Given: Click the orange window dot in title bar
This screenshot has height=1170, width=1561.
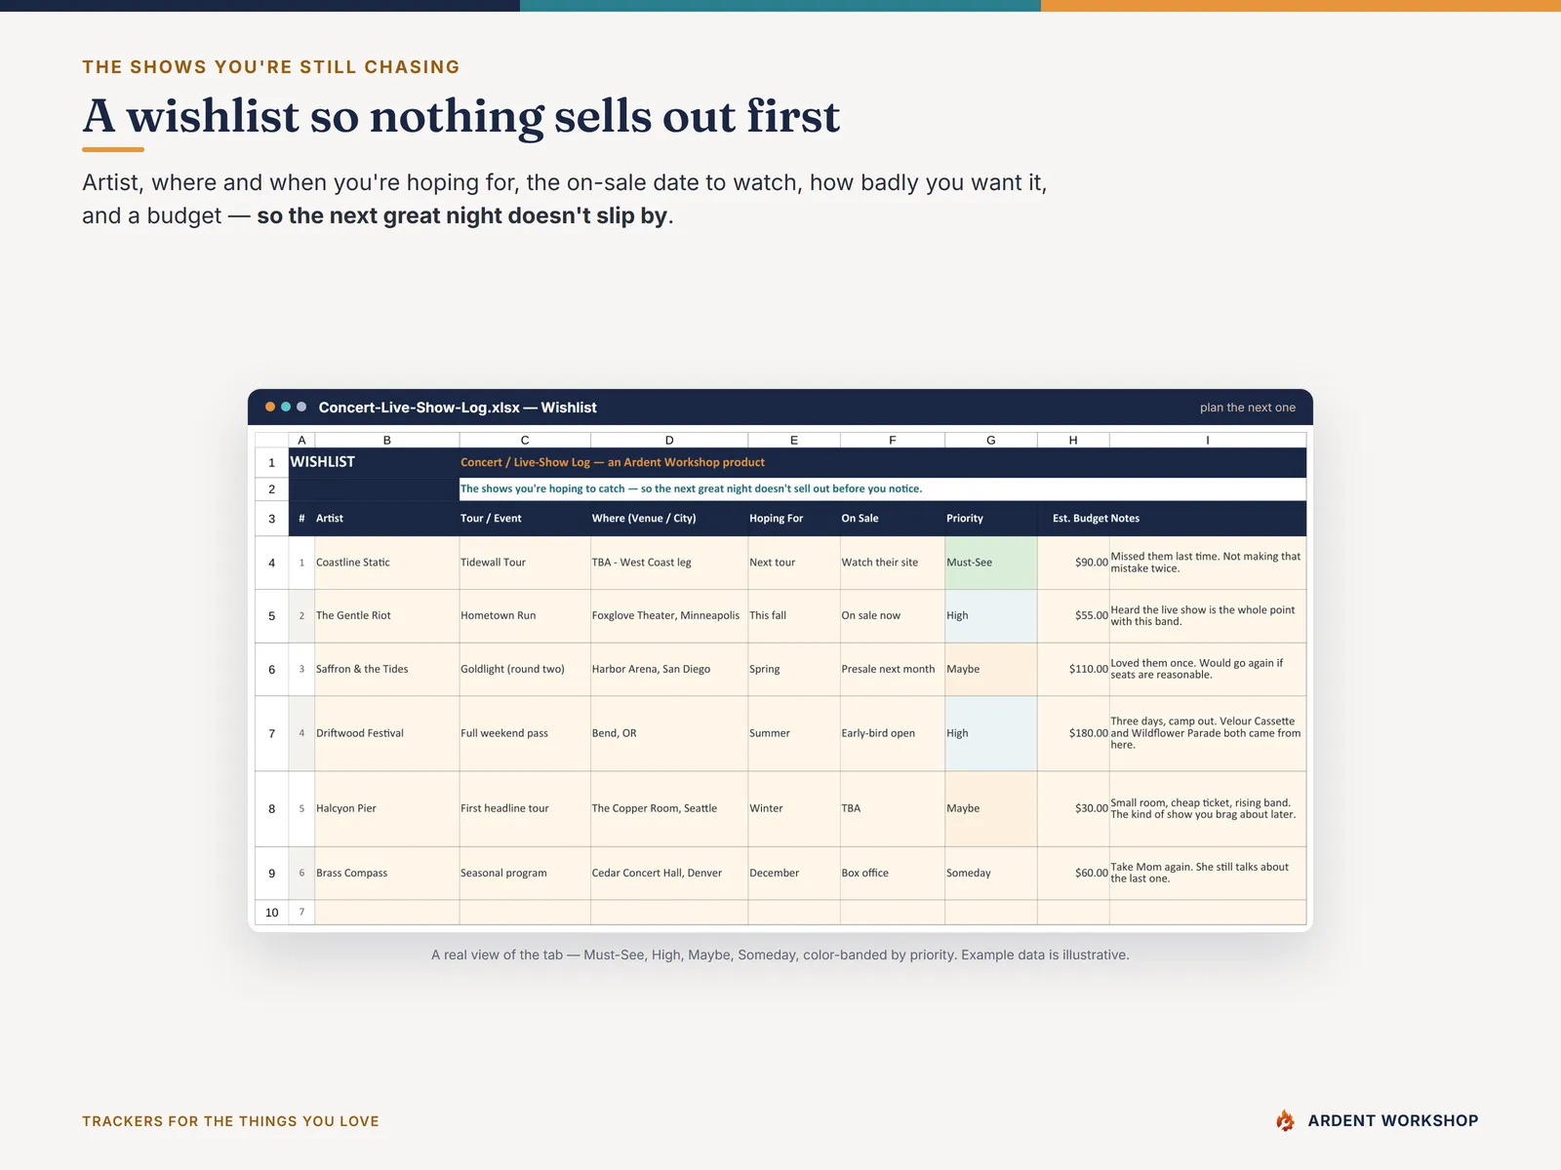Looking at the screenshot, I should (270, 407).
